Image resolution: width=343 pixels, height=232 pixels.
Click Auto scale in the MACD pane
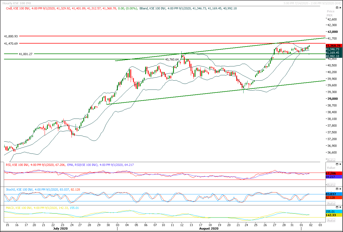coord(331,220)
